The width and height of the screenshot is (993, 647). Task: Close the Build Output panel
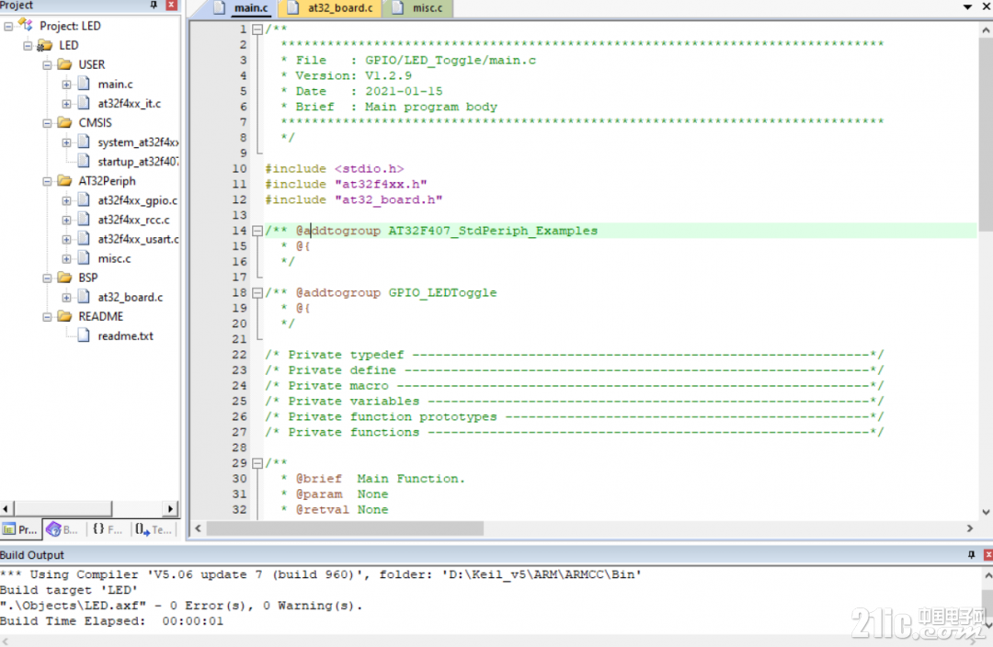987,554
